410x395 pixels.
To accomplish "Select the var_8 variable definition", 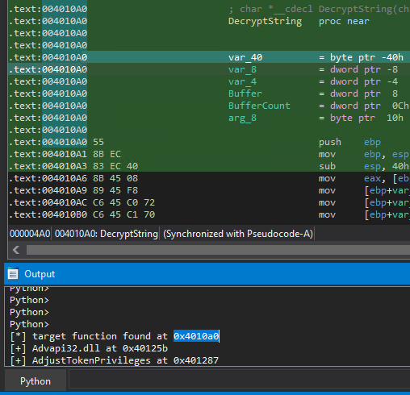I will click(313, 69).
